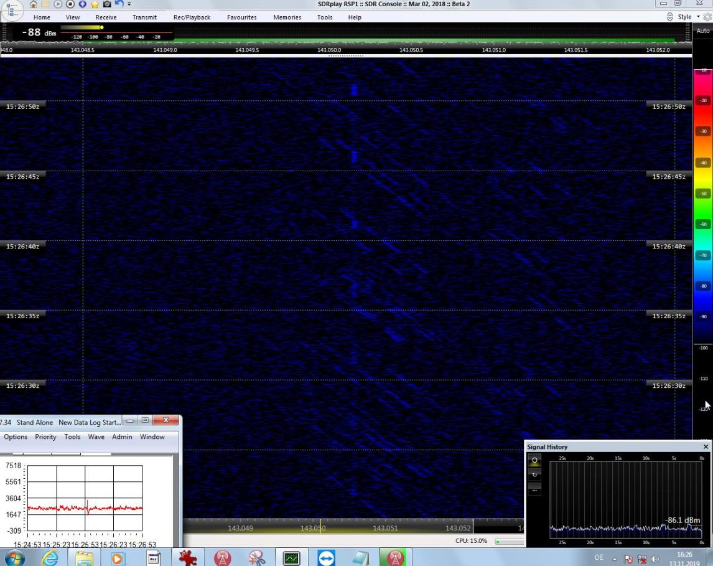The image size is (713, 566).
Task: Click the yellow star favourites icon
Action: (x=95, y=4)
